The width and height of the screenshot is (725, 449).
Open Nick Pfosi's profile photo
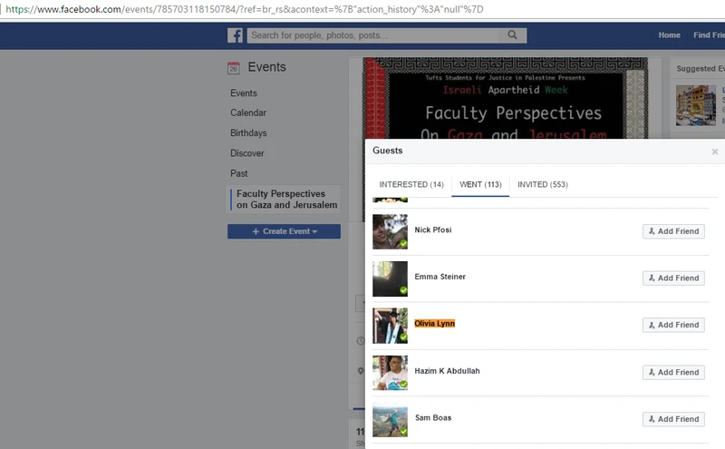click(x=391, y=231)
